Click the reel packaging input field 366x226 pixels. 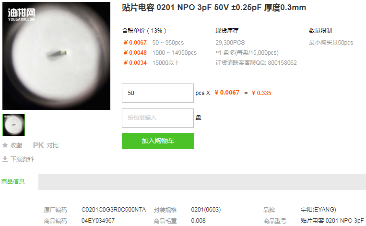click(158, 118)
